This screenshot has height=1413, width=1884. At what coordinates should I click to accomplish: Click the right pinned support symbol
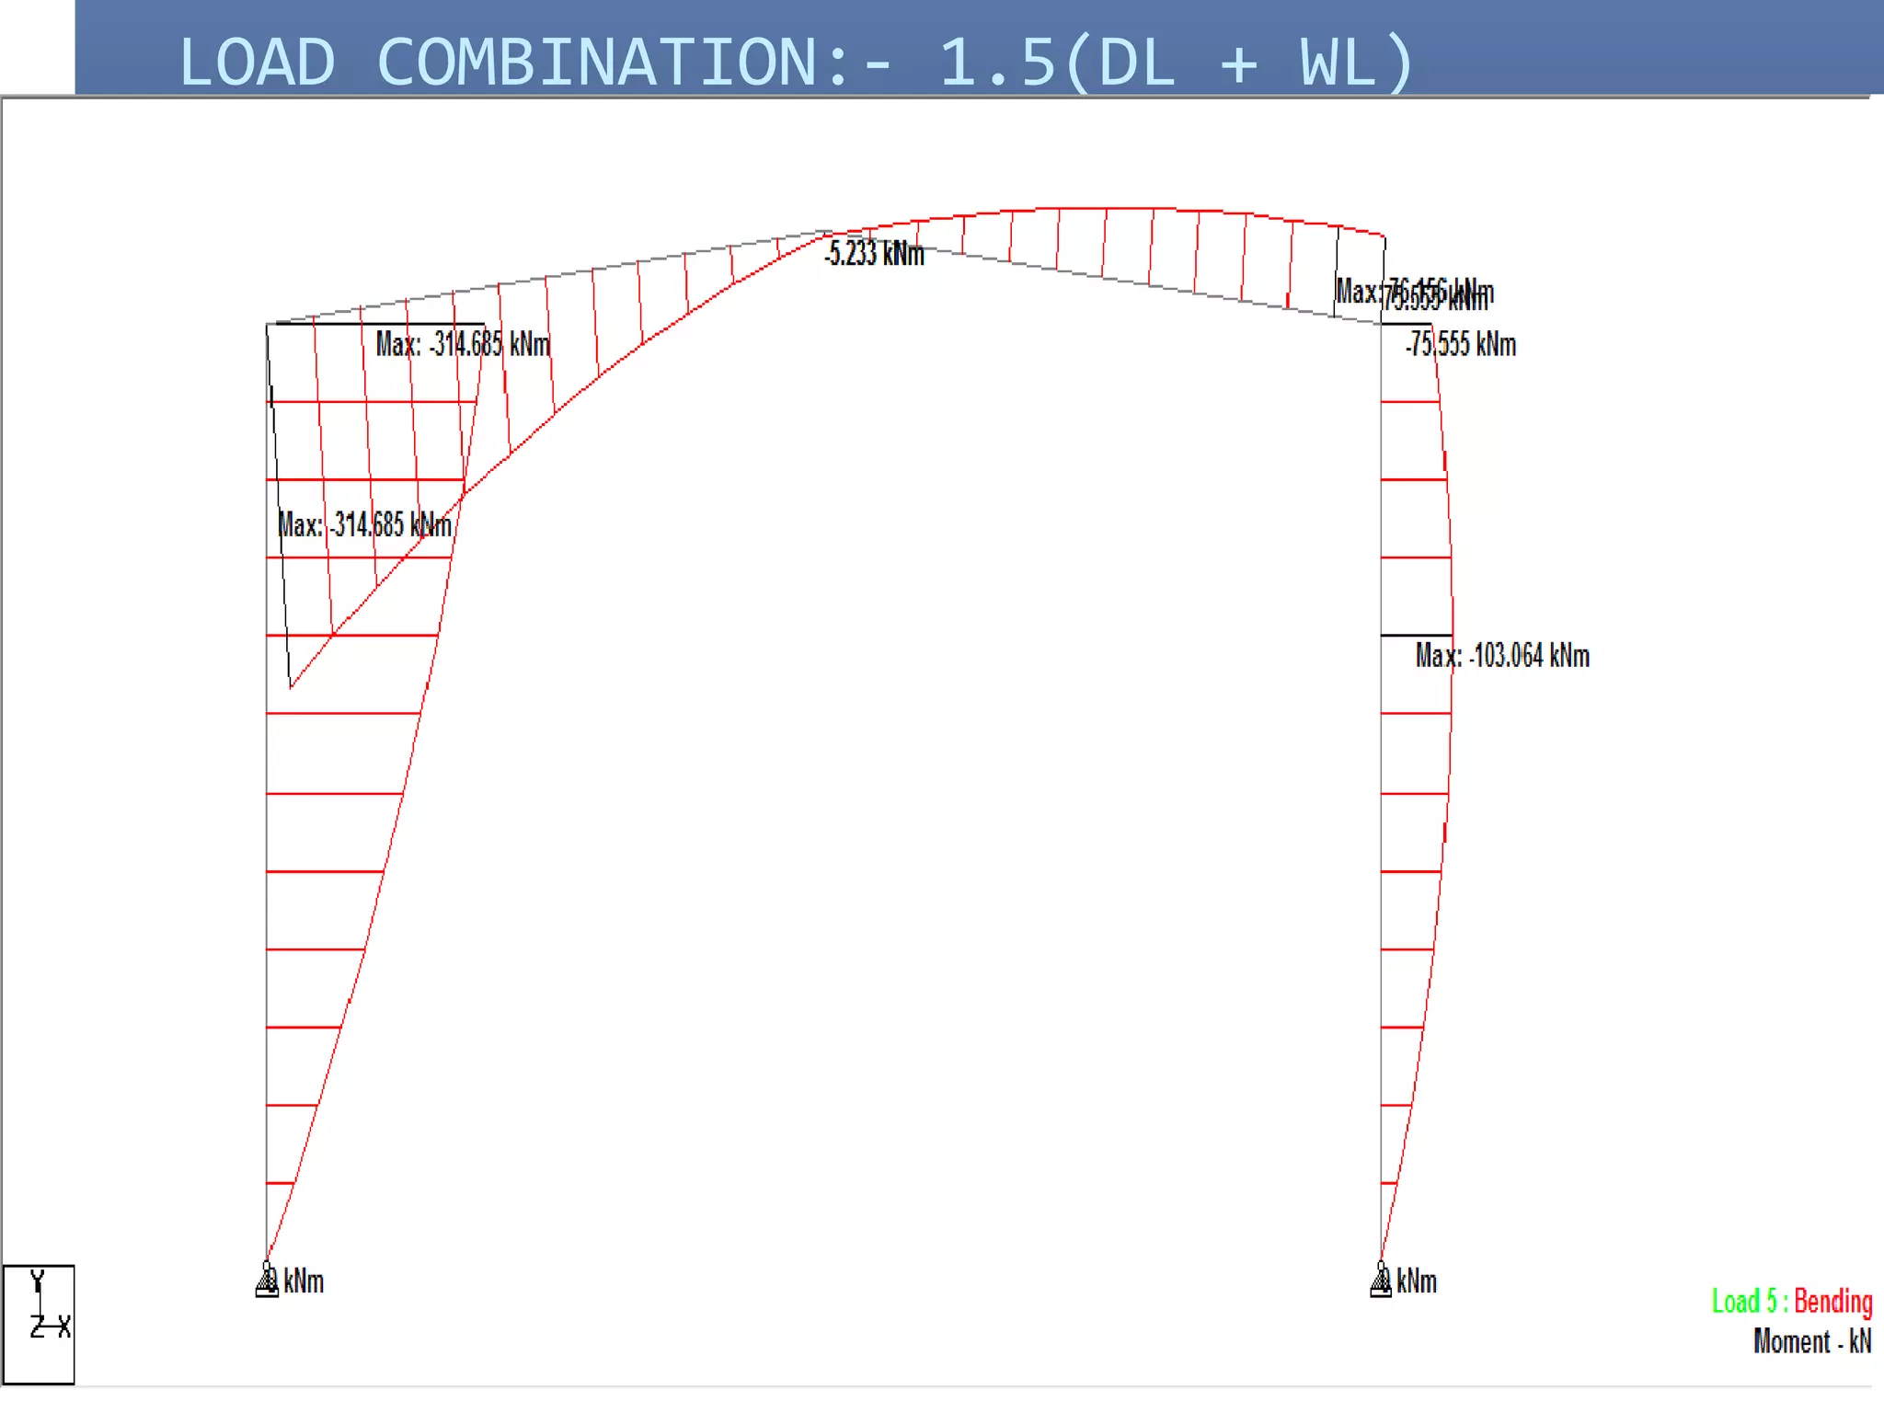tap(1381, 1280)
